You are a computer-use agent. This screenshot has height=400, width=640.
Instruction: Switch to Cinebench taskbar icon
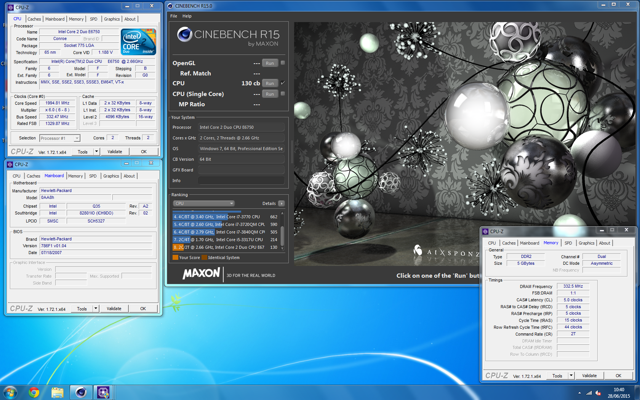[x=81, y=392]
